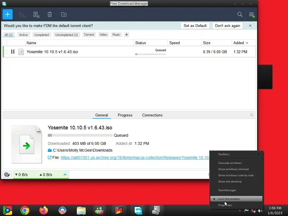This screenshot has height=216, width=288.
Task: Open the Progress details tab
Action: coord(125,115)
